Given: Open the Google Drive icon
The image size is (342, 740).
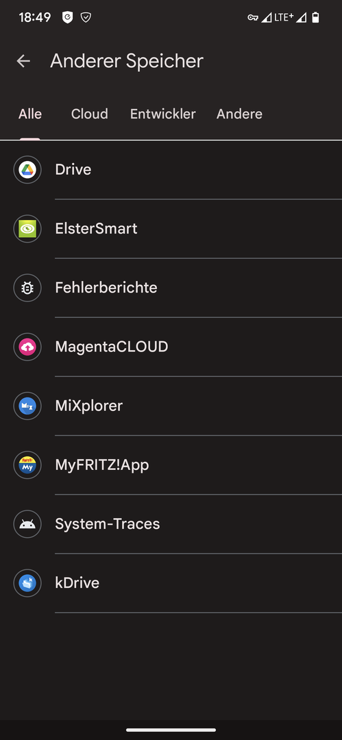Looking at the screenshot, I should (x=27, y=170).
